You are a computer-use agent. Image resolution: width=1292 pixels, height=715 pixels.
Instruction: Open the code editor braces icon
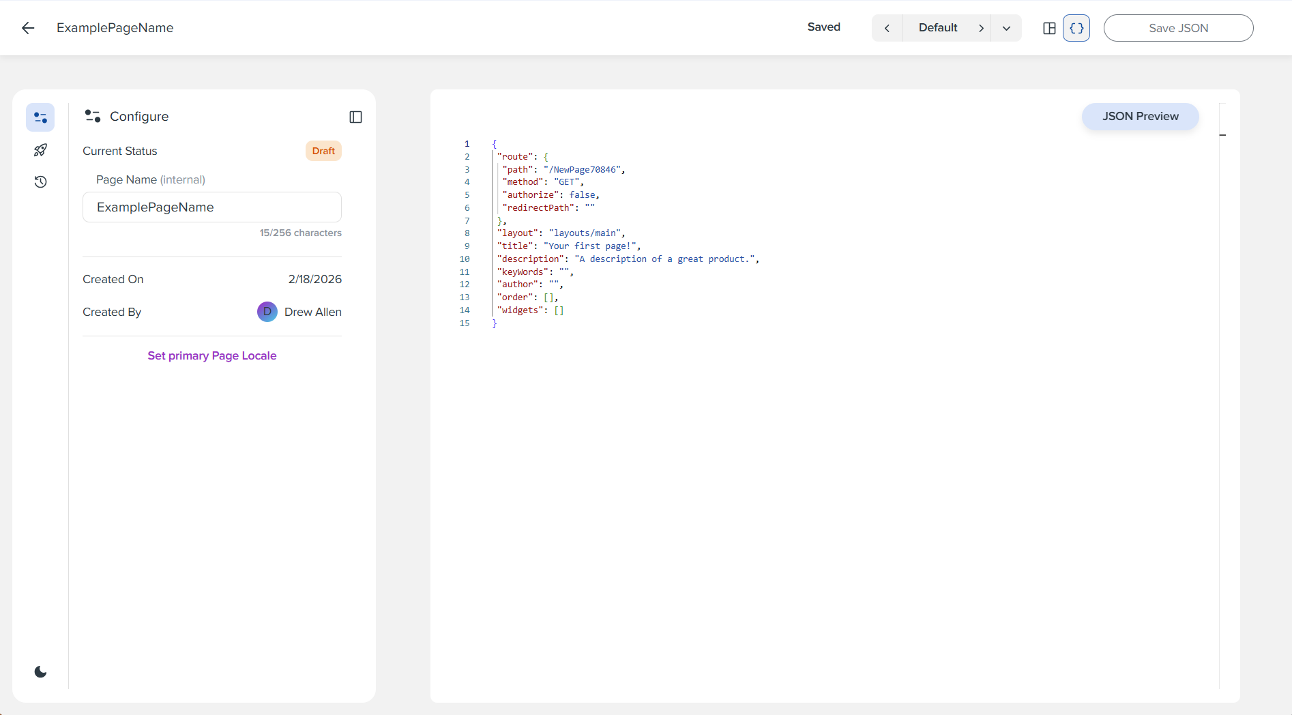[x=1076, y=28]
